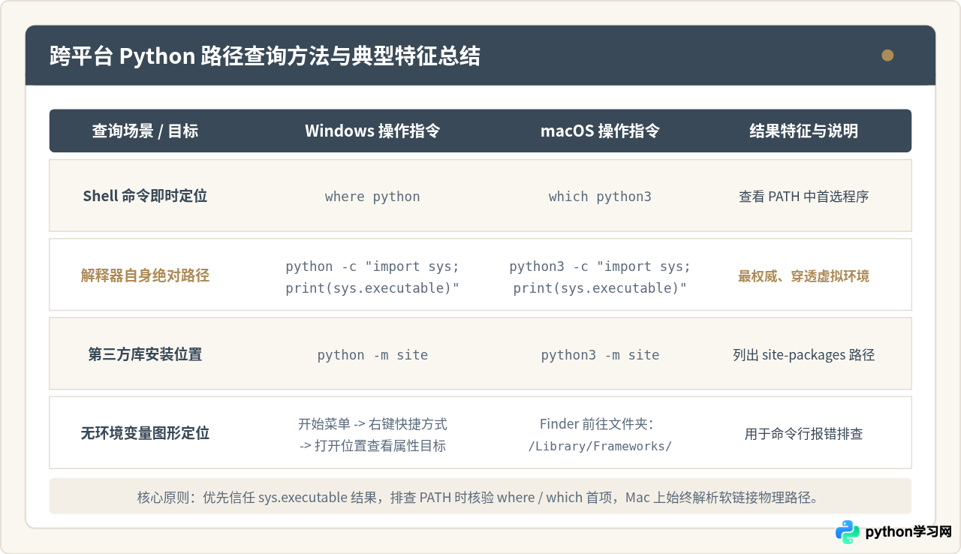Select the '第三方库安装位置' row label

(x=145, y=354)
